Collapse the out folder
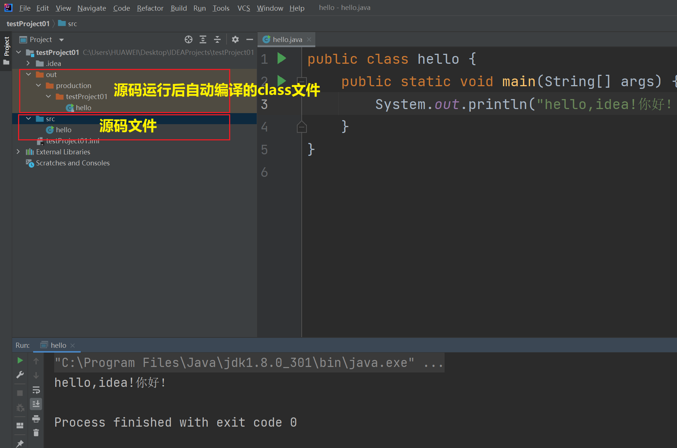The width and height of the screenshot is (677, 448). tap(28, 74)
